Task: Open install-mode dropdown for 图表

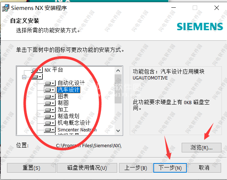Action: [50, 96]
